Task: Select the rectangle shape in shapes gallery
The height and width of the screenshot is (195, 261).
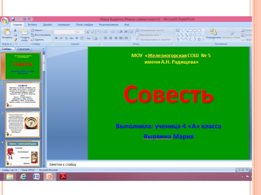Action: 190,30
